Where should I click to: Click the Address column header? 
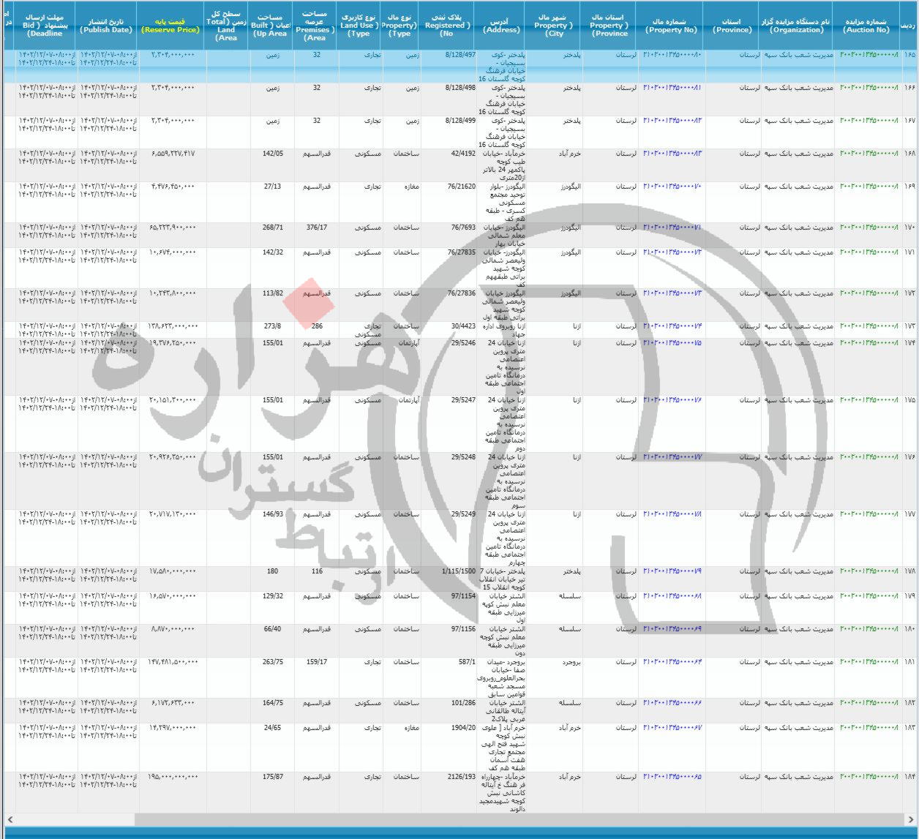(501, 26)
